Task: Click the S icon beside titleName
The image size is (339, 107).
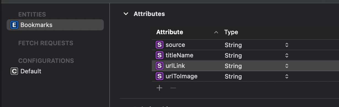Action: 160,55
